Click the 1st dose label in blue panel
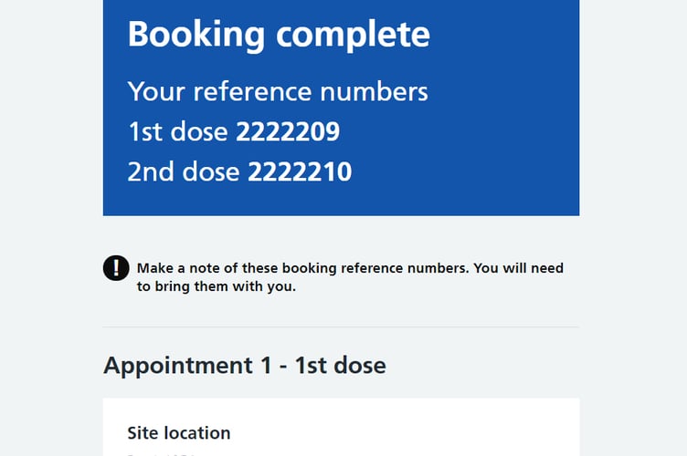 pyautogui.click(x=178, y=131)
